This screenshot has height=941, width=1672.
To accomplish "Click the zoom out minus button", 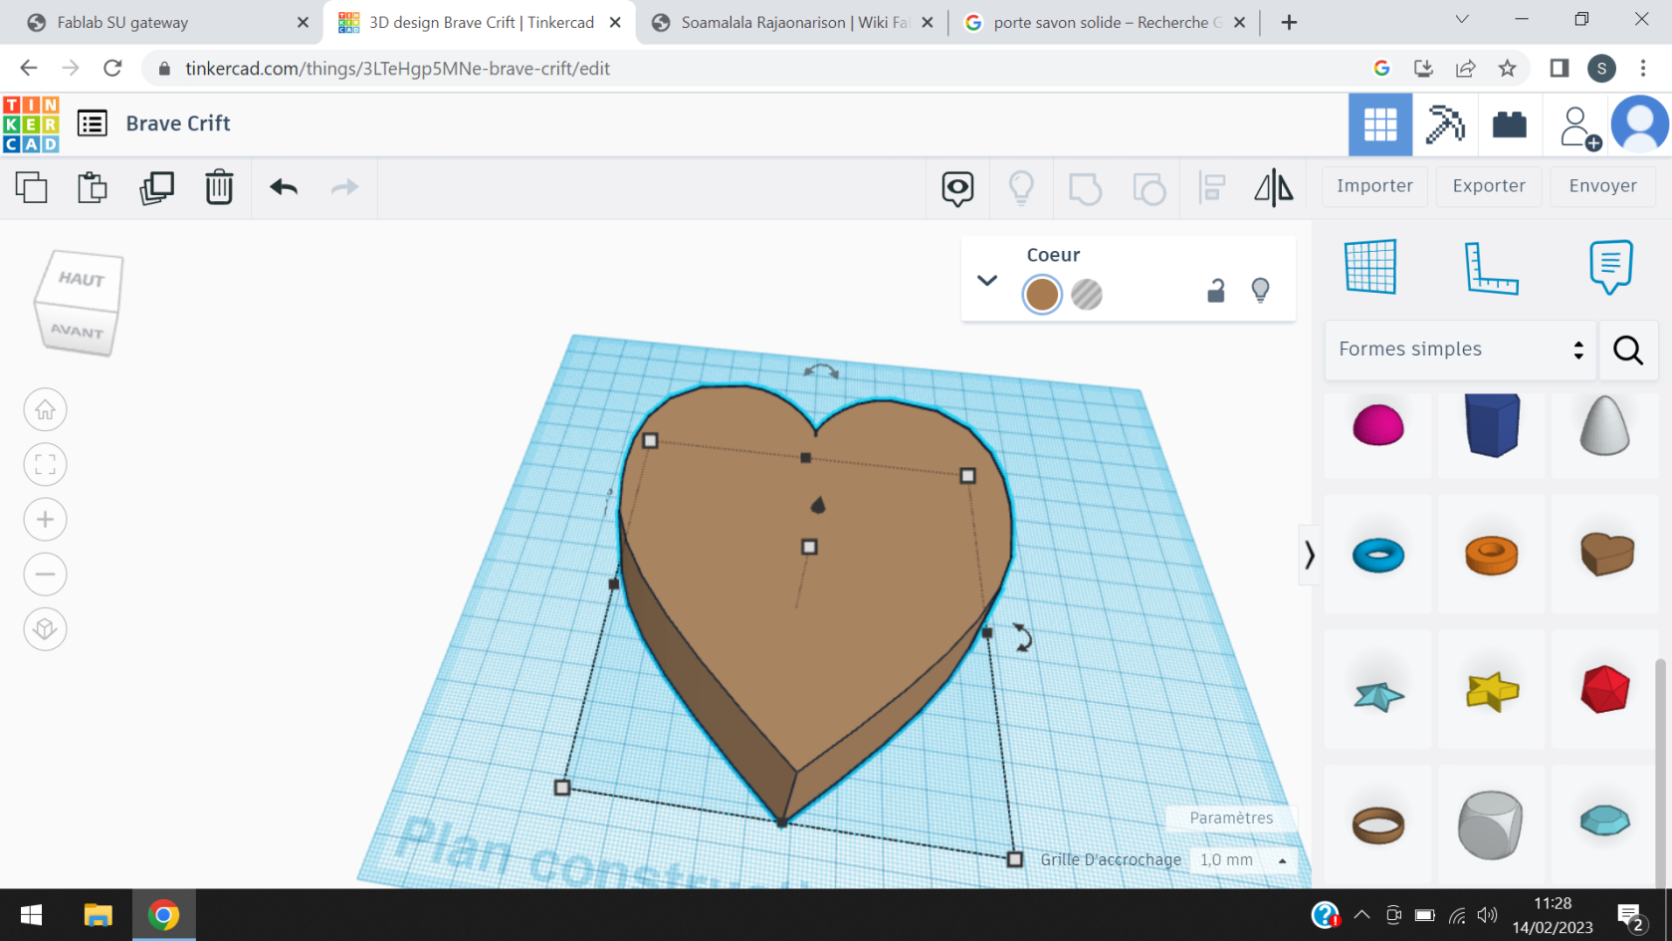I will coord(45,575).
